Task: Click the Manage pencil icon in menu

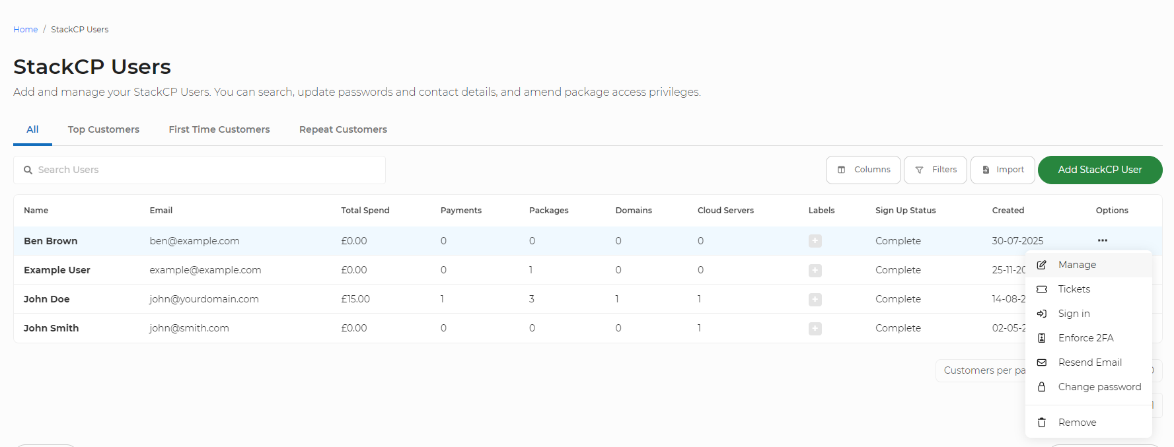Action: (x=1042, y=265)
